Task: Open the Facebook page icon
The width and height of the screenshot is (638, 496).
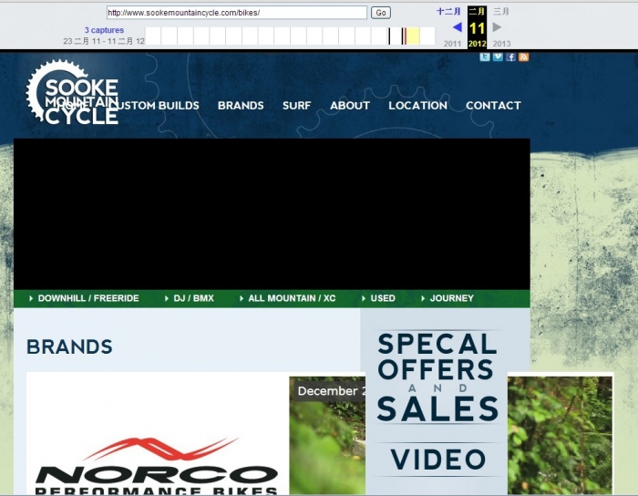Action: (x=511, y=57)
